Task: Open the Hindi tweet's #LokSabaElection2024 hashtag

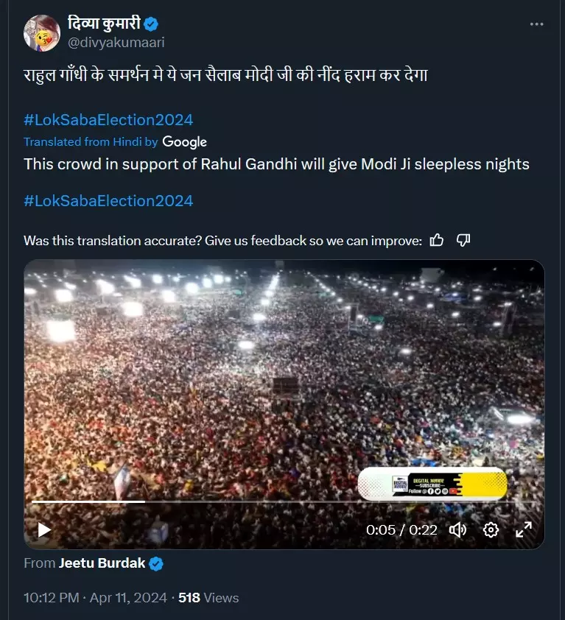Action: pos(108,120)
